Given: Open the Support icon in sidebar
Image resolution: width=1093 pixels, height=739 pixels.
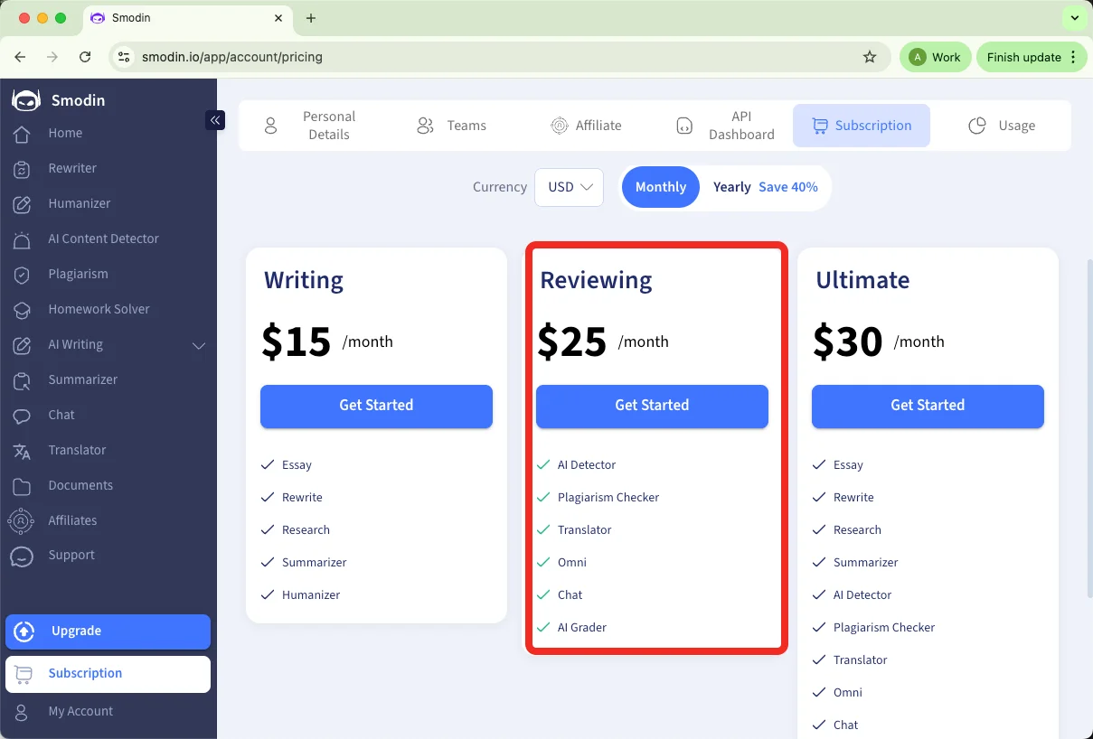Looking at the screenshot, I should point(22,557).
